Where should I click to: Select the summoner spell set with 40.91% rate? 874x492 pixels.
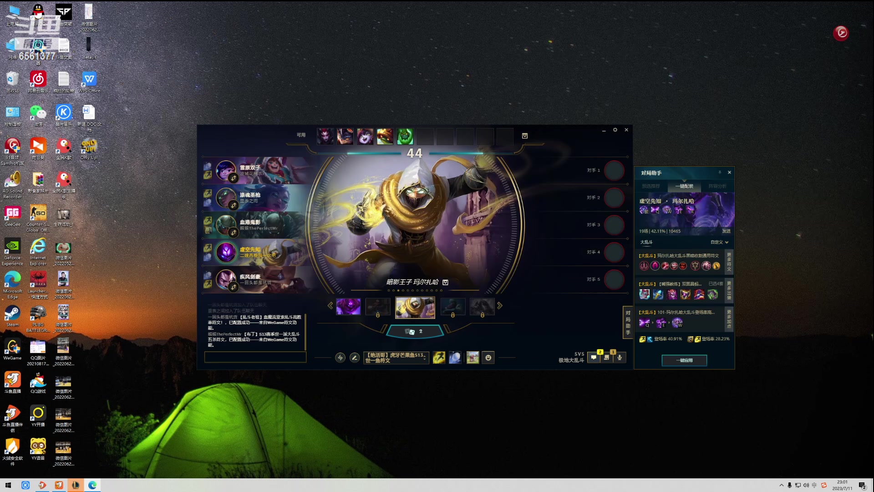(661, 339)
